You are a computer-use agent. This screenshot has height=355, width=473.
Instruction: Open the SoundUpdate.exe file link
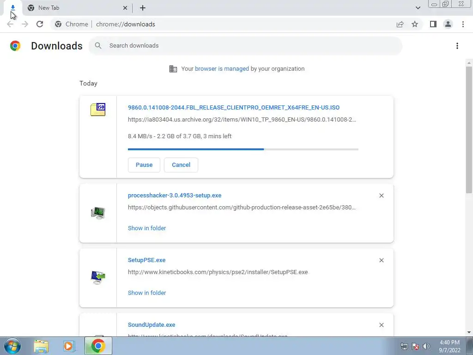152,324
